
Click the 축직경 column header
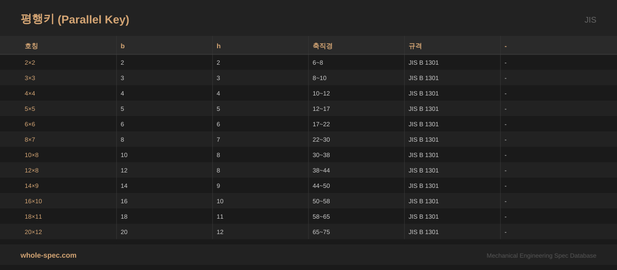pyautogui.click(x=322, y=46)
